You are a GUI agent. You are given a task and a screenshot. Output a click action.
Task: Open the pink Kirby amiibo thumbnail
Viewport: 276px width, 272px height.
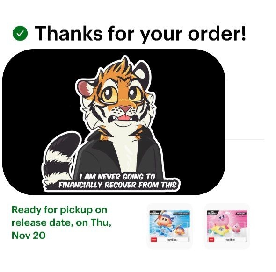227,226
